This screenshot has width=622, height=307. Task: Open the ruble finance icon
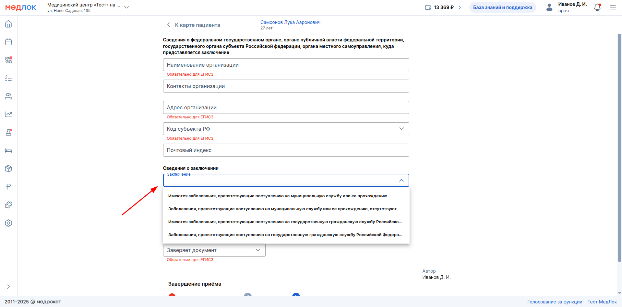(x=8, y=187)
